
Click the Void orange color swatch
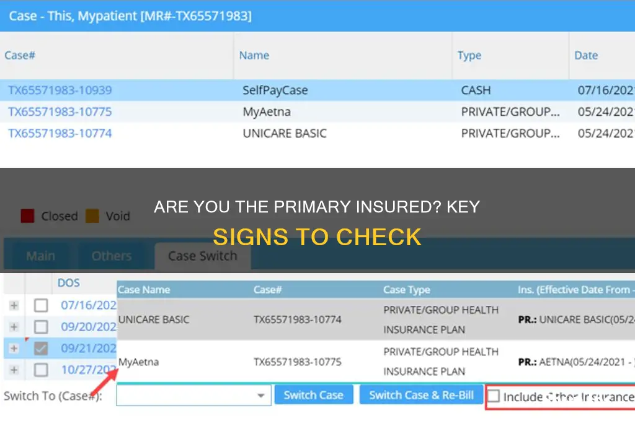[92, 216]
